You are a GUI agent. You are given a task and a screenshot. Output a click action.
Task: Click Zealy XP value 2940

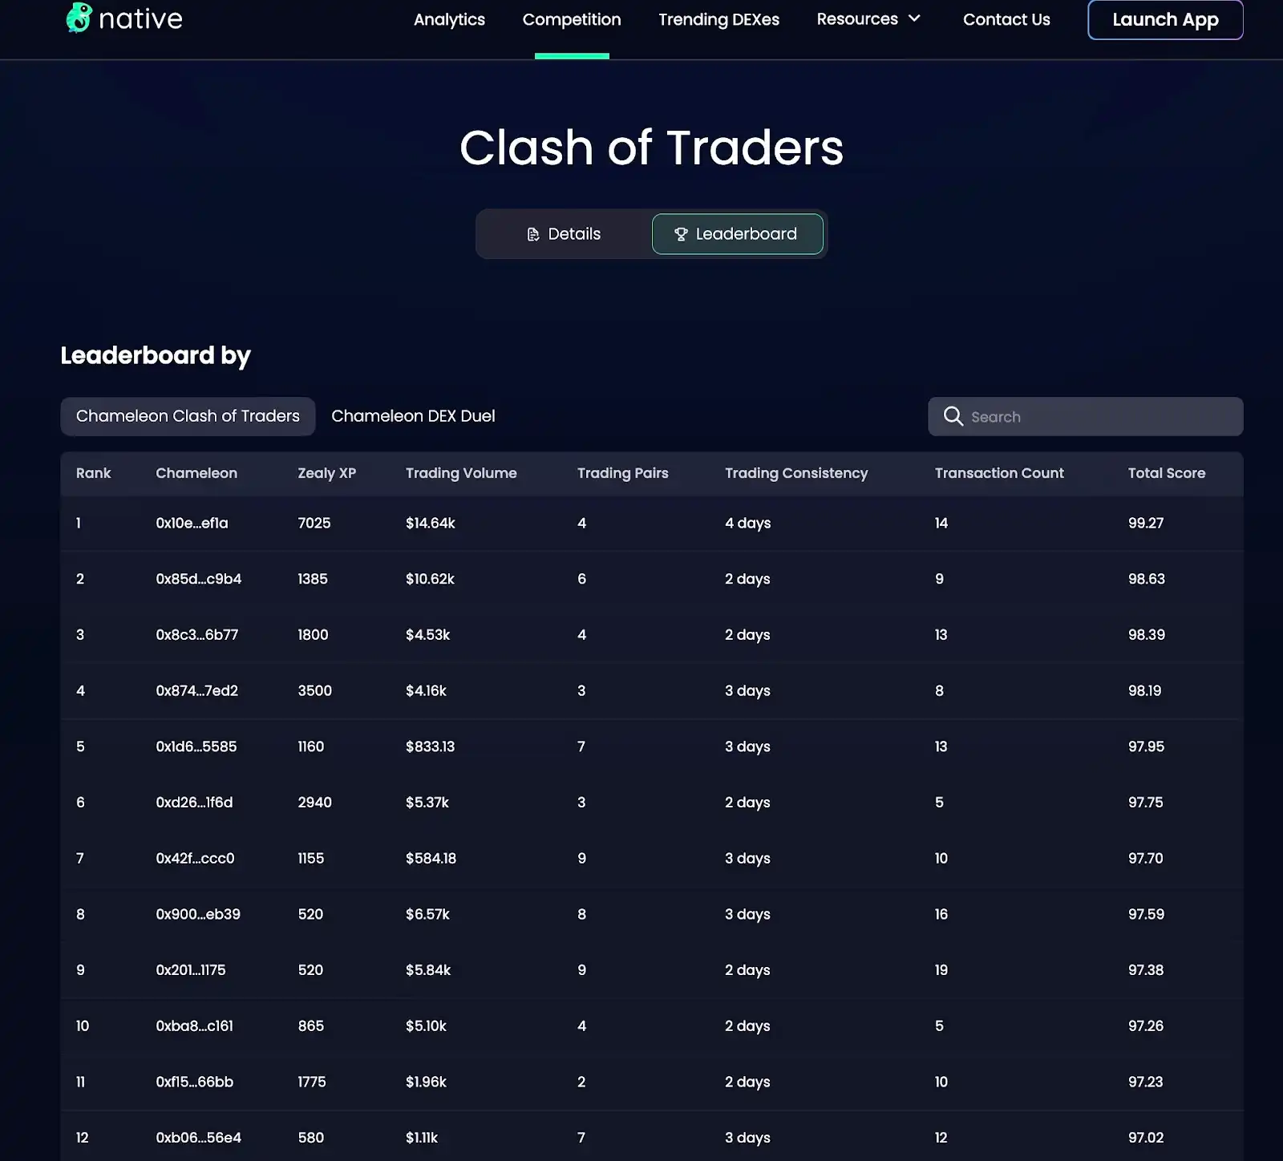(314, 802)
